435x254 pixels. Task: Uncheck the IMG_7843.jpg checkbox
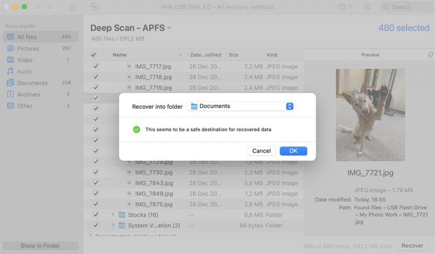[x=96, y=183]
